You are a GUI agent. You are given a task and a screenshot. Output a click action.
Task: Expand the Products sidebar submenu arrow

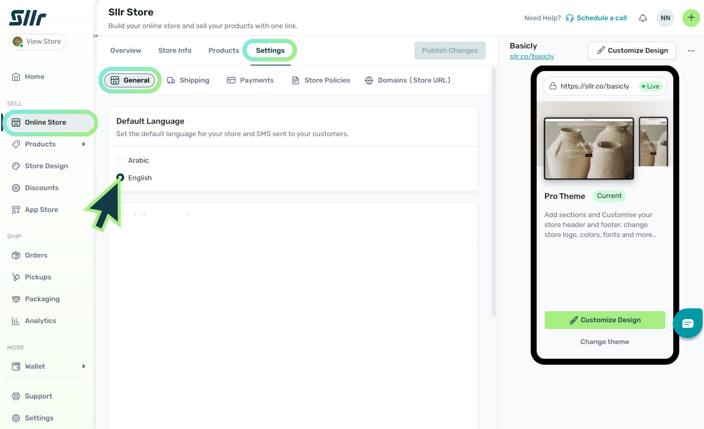coord(84,144)
